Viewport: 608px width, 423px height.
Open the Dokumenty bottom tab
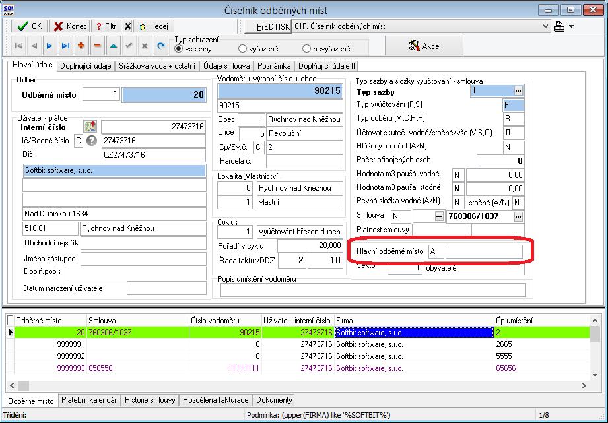[274, 400]
